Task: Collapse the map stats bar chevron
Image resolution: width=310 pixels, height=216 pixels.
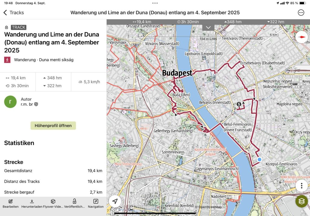Action: [x=208, y=27]
